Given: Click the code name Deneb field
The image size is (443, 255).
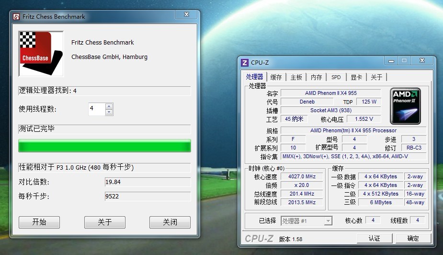Looking at the screenshot, I should point(307,102).
